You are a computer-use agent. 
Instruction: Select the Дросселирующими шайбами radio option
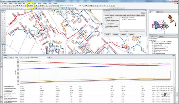105,26
